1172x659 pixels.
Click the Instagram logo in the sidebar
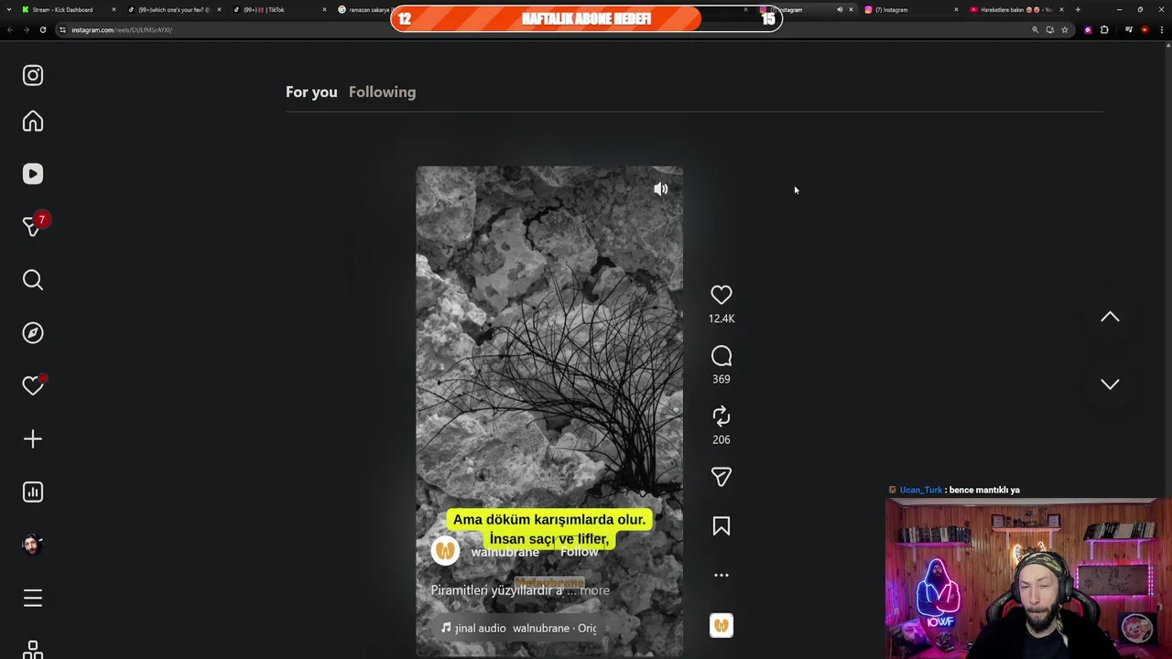33,75
